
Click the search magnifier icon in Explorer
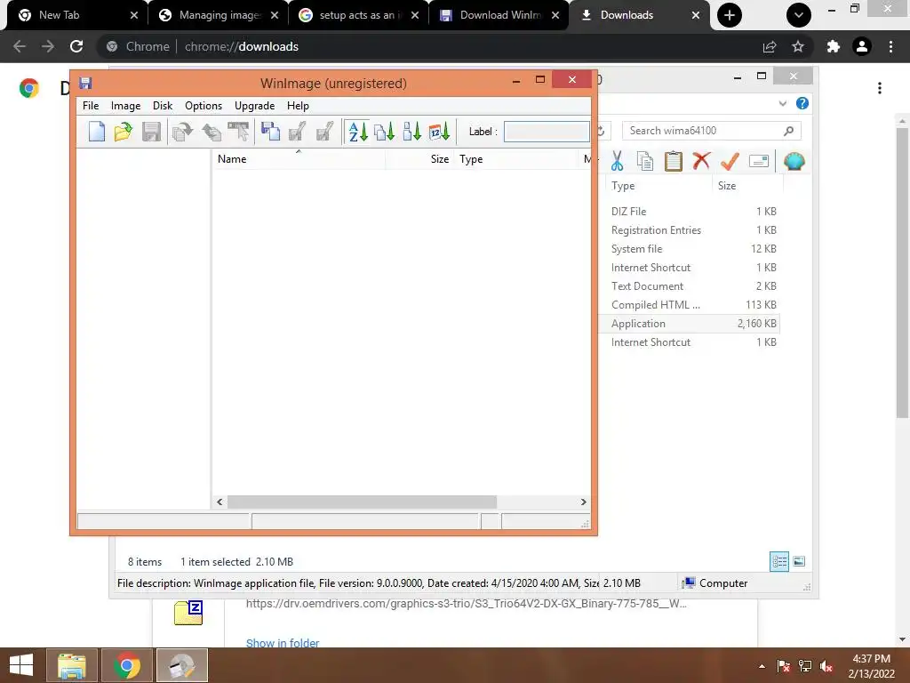pyautogui.click(x=788, y=131)
